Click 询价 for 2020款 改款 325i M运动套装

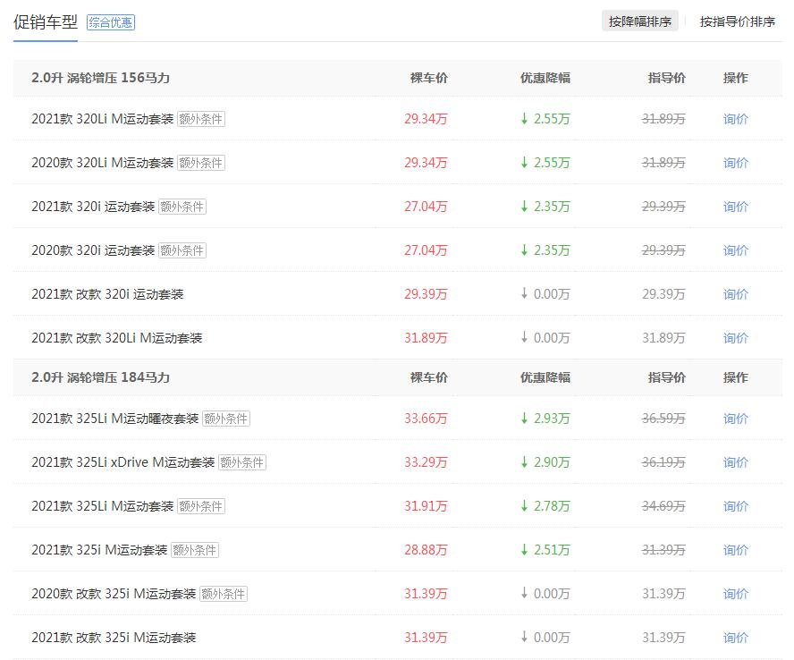tap(736, 594)
